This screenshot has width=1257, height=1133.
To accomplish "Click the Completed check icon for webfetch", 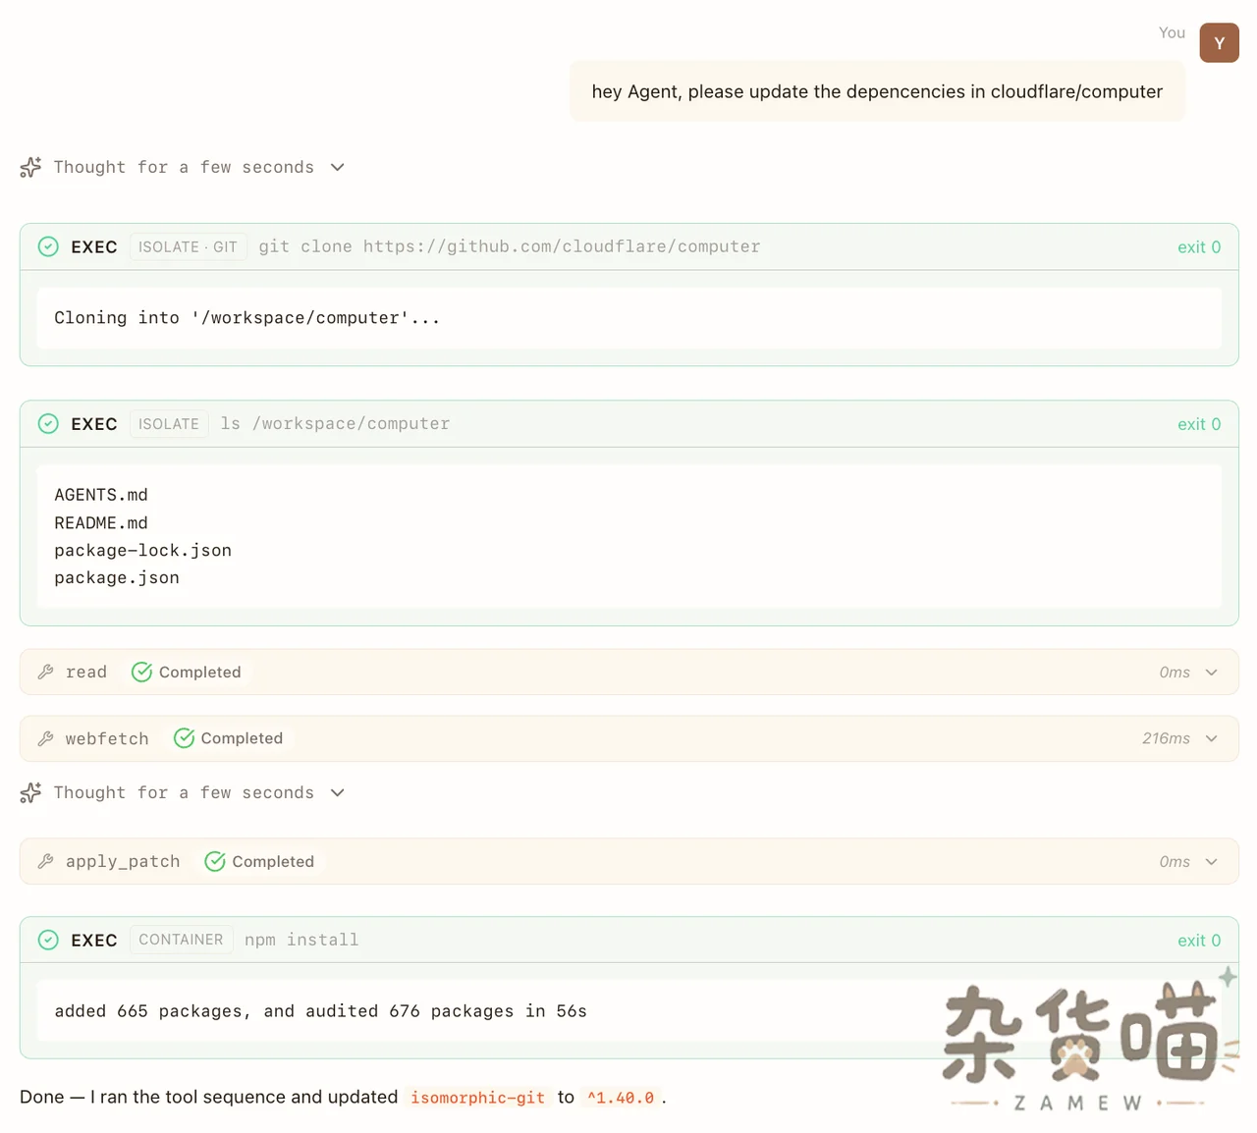I will pos(184,738).
